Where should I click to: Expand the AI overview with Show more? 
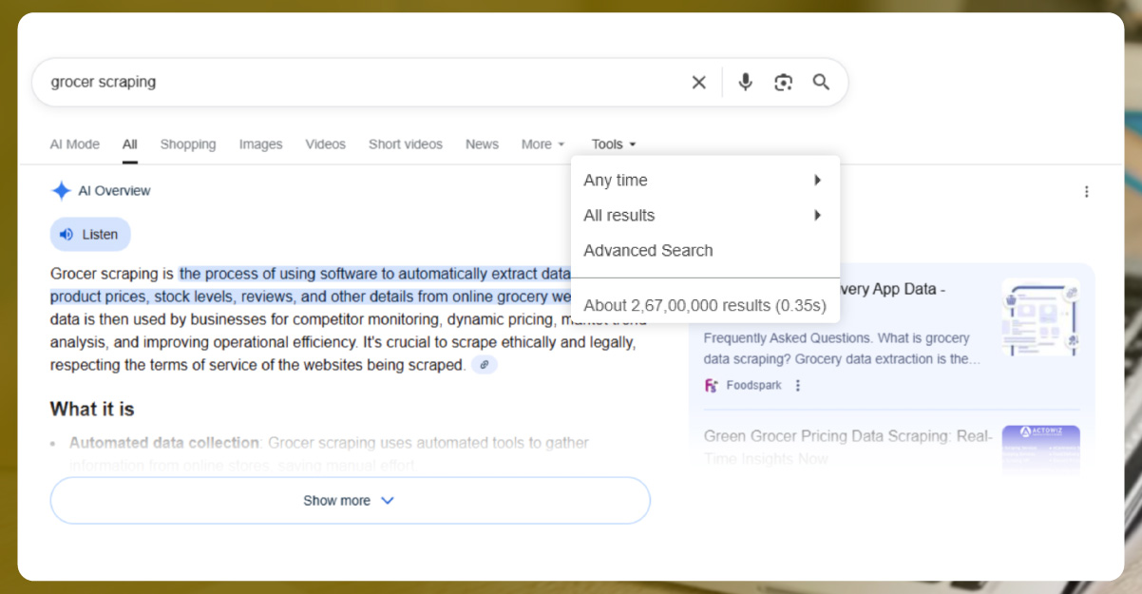pos(350,501)
